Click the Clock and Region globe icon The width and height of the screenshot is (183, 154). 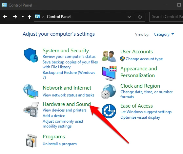[109, 92]
